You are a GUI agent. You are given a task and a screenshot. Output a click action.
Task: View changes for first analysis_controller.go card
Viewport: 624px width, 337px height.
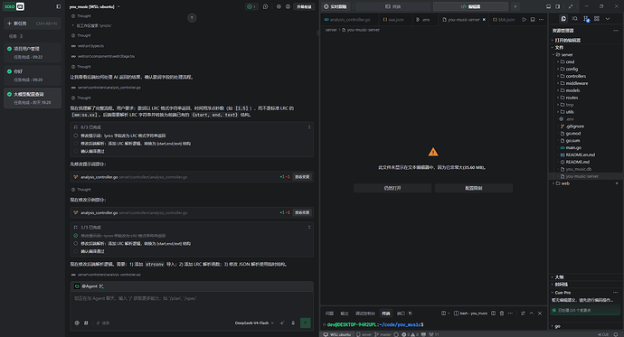click(302, 177)
